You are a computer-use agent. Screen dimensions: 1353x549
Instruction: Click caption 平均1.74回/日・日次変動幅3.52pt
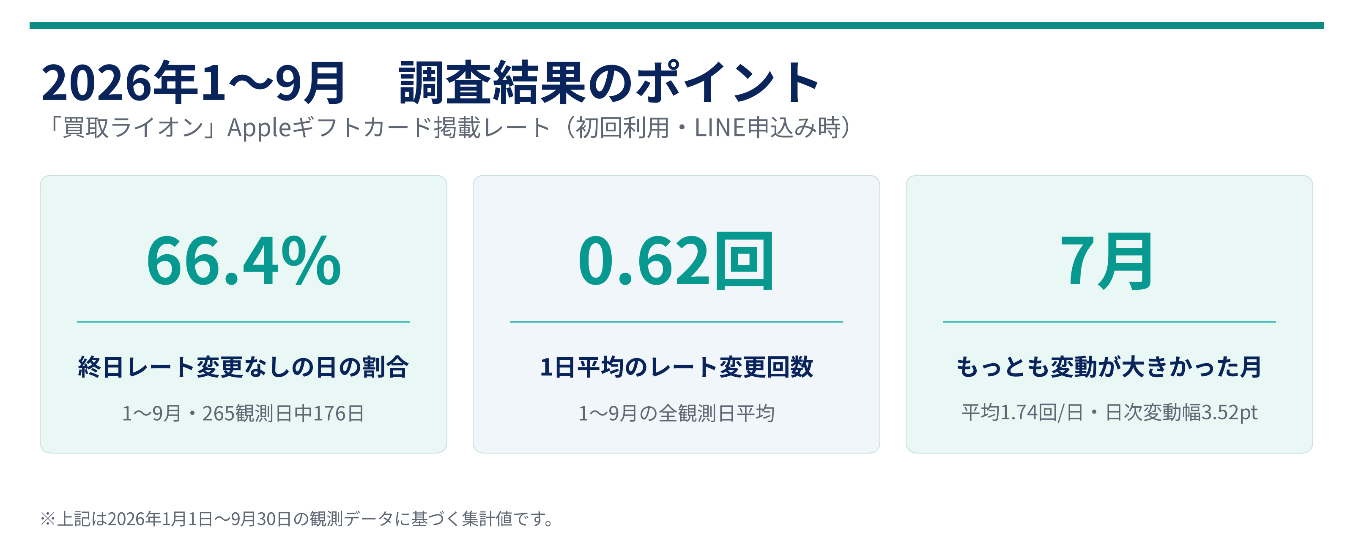[1109, 413]
